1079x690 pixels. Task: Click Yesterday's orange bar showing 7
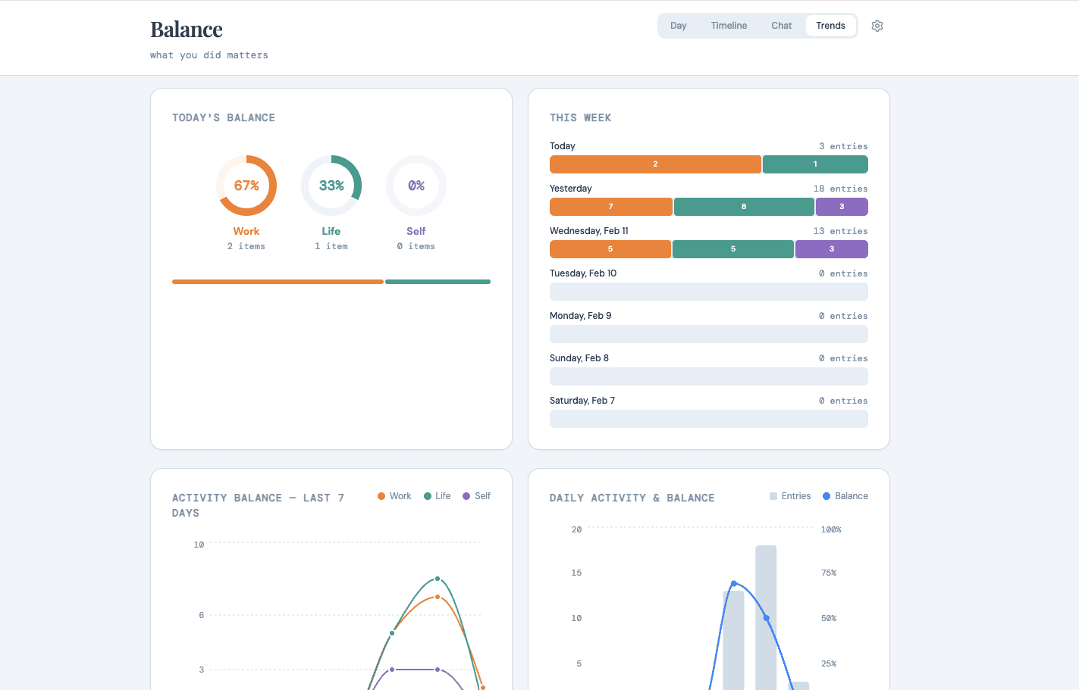(611, 207)
